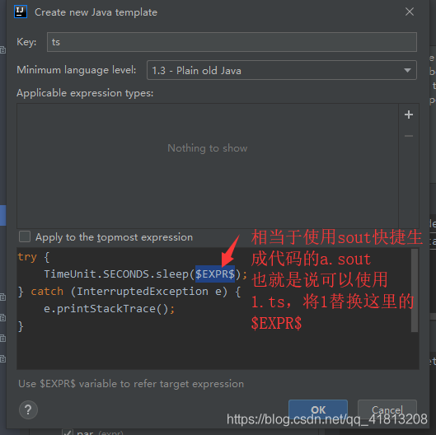436x435 pixels.
Task: Enable Apply to the topmost expression checkbox
Action: click(x=25, y=236)
